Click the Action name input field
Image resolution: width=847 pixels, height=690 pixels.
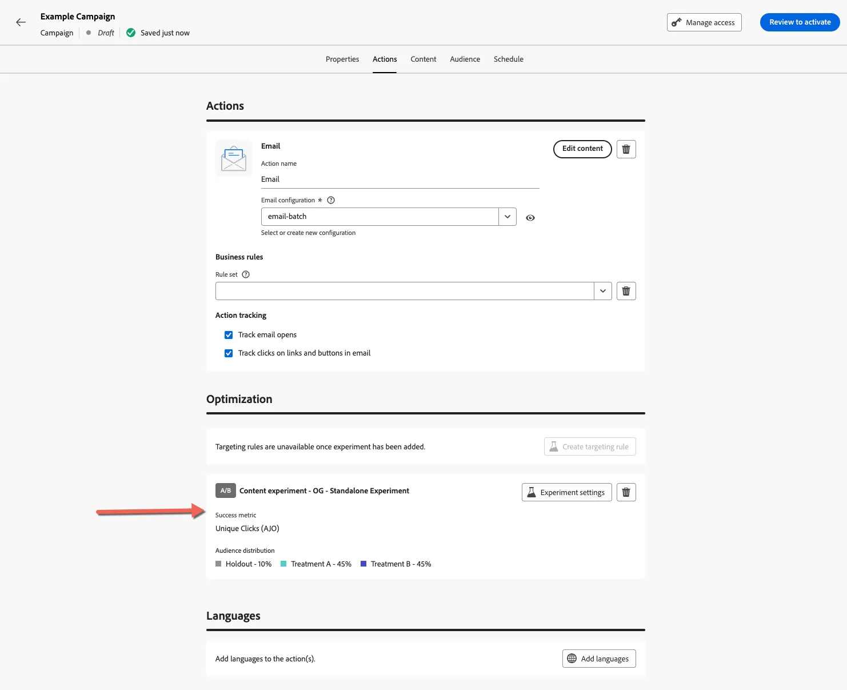coord(400,180)
